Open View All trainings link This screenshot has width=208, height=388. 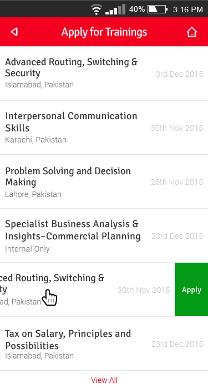pos(104,380)
